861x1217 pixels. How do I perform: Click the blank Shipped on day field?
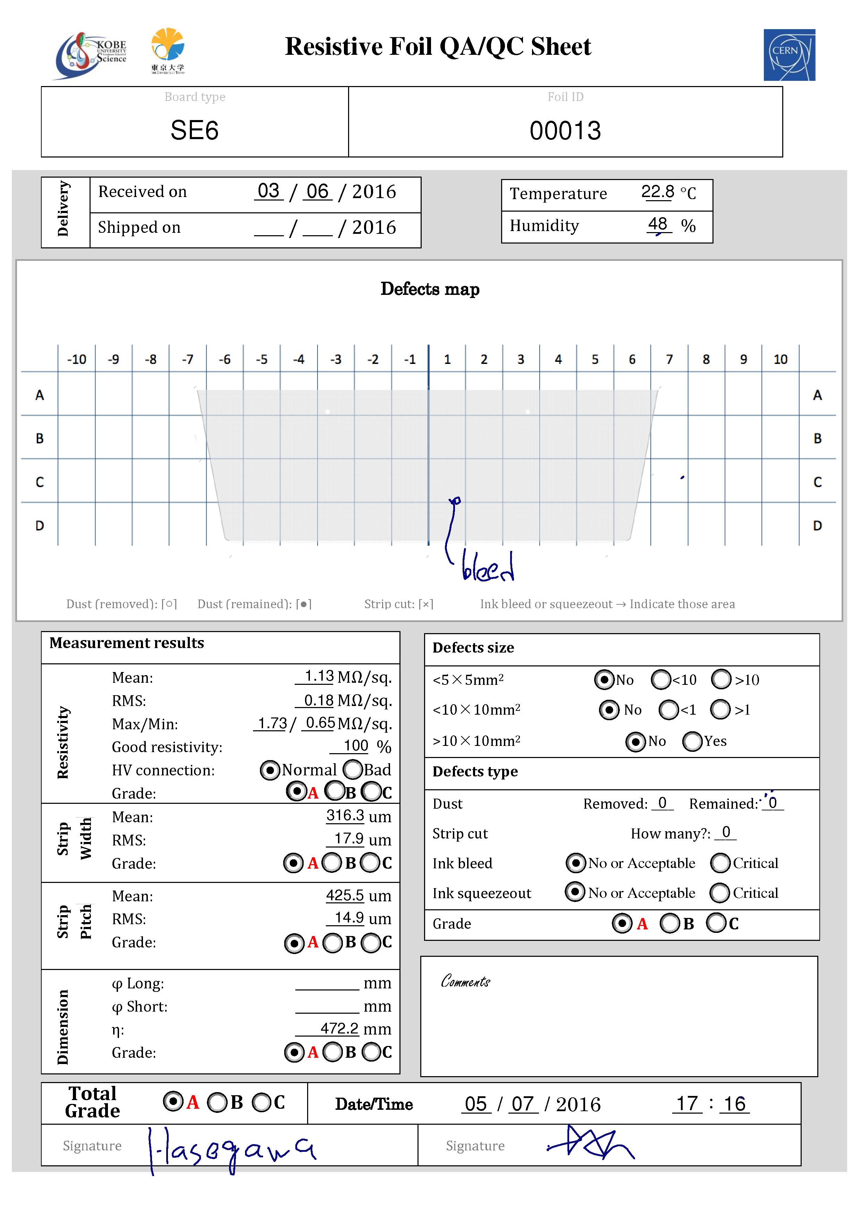coord(269,228)
